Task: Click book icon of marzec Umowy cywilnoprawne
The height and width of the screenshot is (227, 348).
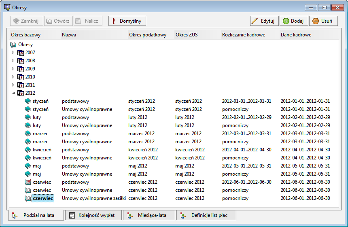Action: pos(28,142)
